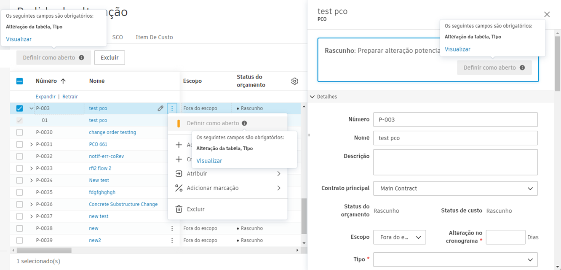Image resolution: width=561 pixels, height=270 pixels.
Task: Click trash icon Excluir in context menu
Action: 179,209
